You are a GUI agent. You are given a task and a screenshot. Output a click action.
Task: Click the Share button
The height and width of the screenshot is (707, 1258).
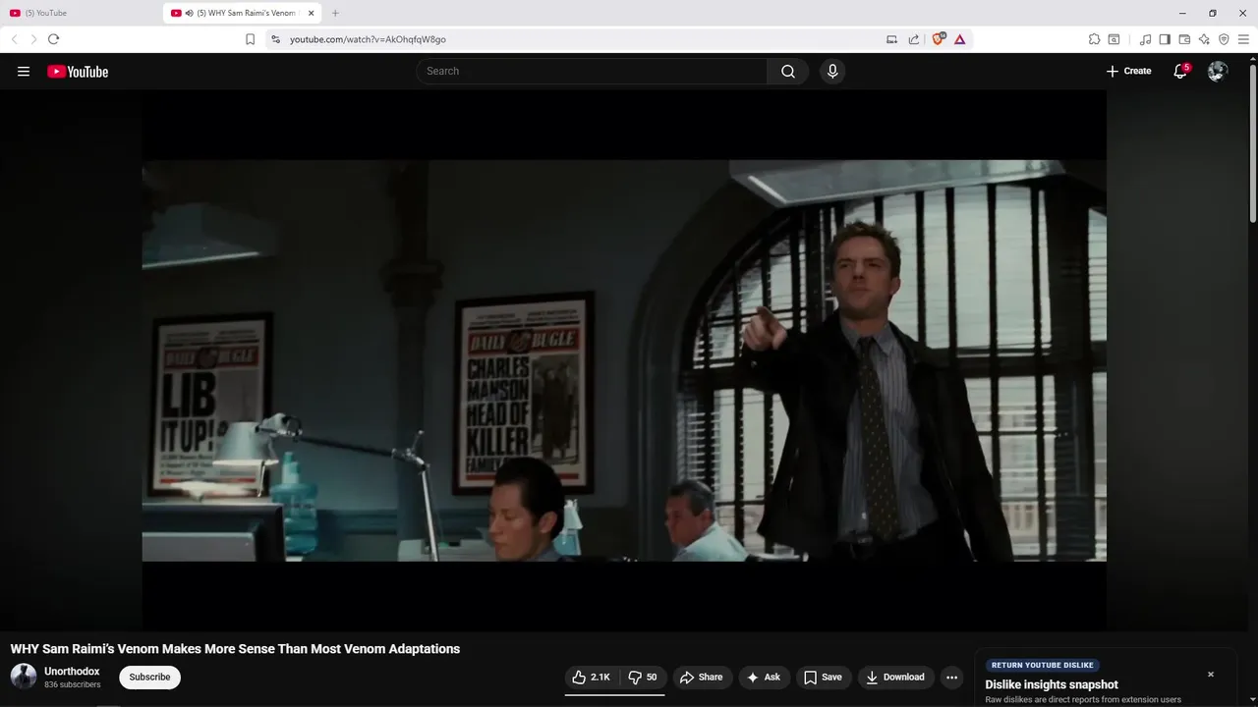pos(702,677)
